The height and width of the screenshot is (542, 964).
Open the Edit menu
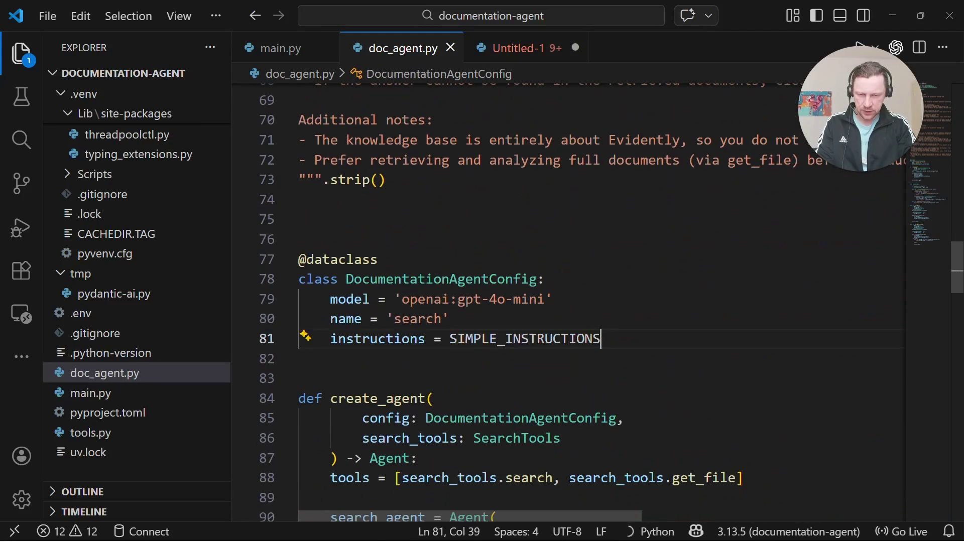pyautogui.click(x=80, y=16)
